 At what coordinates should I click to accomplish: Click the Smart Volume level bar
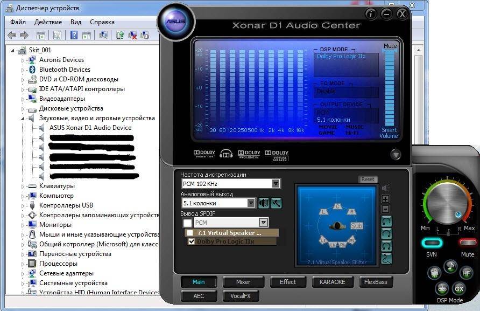[390, 88]
